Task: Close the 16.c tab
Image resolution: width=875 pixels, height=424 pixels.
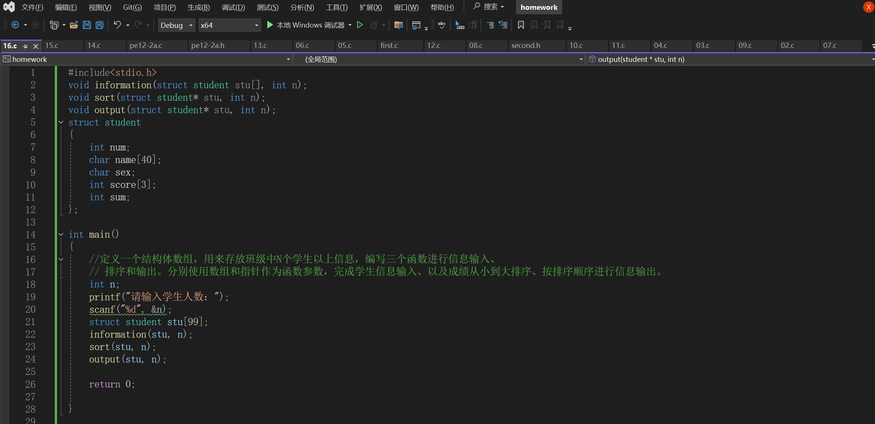Action: point(36,46)
